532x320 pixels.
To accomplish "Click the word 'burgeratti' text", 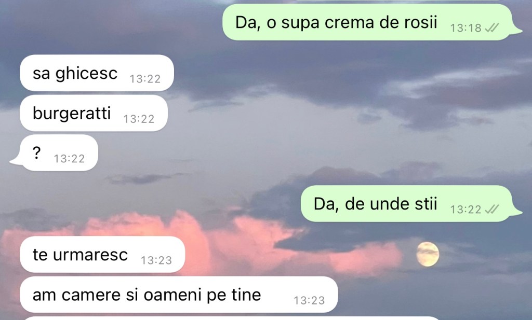I will pyautogui.click(x=72, y=113).
